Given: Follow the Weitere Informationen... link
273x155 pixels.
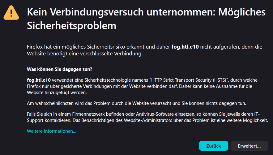Looking at the screenshot, I should point(52,131).
